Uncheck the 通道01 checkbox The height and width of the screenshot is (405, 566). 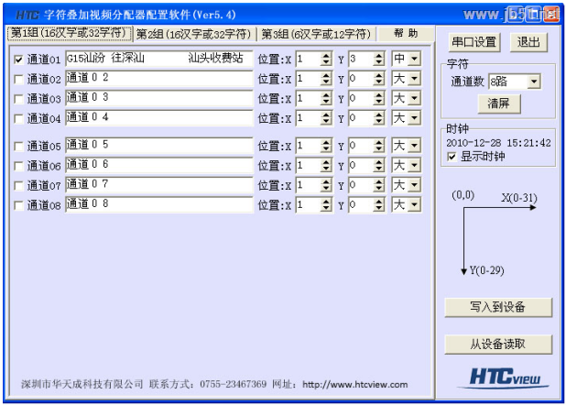(18, 60)
